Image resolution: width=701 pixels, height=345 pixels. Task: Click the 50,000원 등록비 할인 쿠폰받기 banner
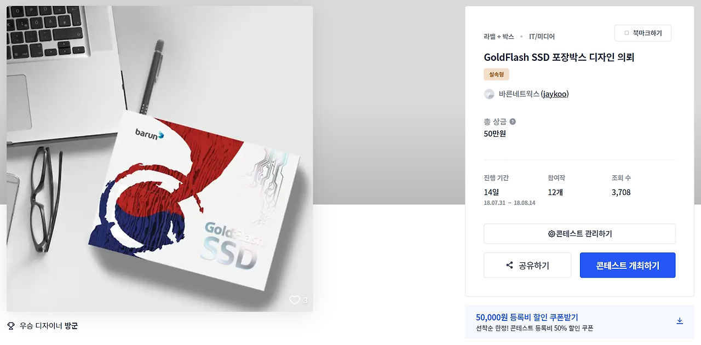[579, 322]
